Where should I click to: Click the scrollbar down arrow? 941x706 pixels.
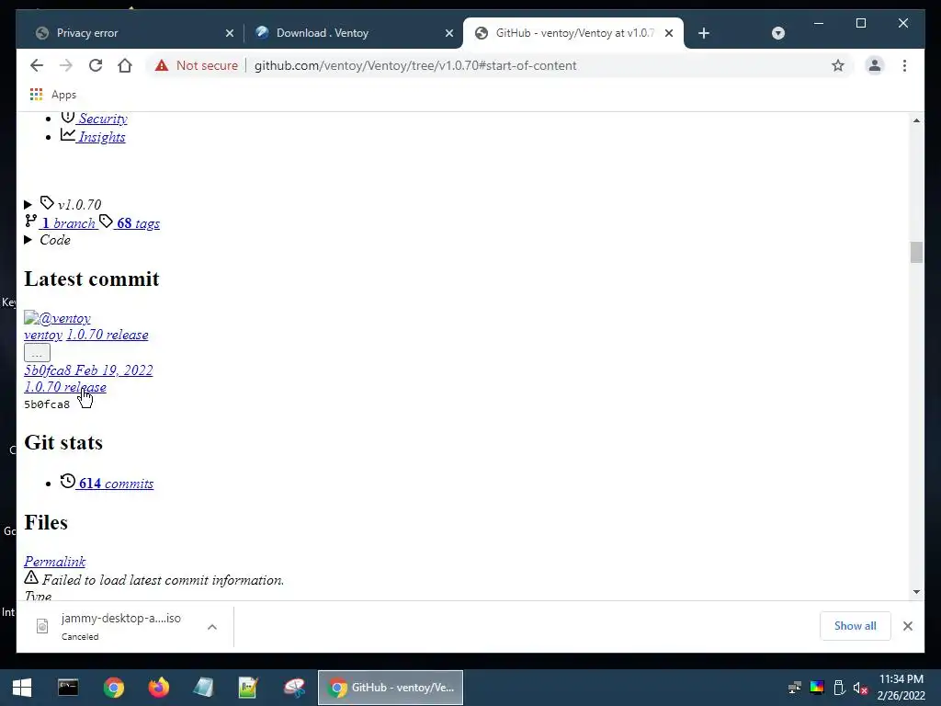pos(916,592)
